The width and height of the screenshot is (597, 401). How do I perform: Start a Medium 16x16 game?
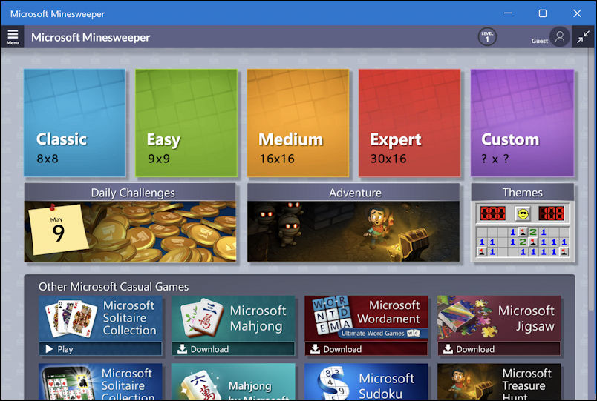coord(298,123)
